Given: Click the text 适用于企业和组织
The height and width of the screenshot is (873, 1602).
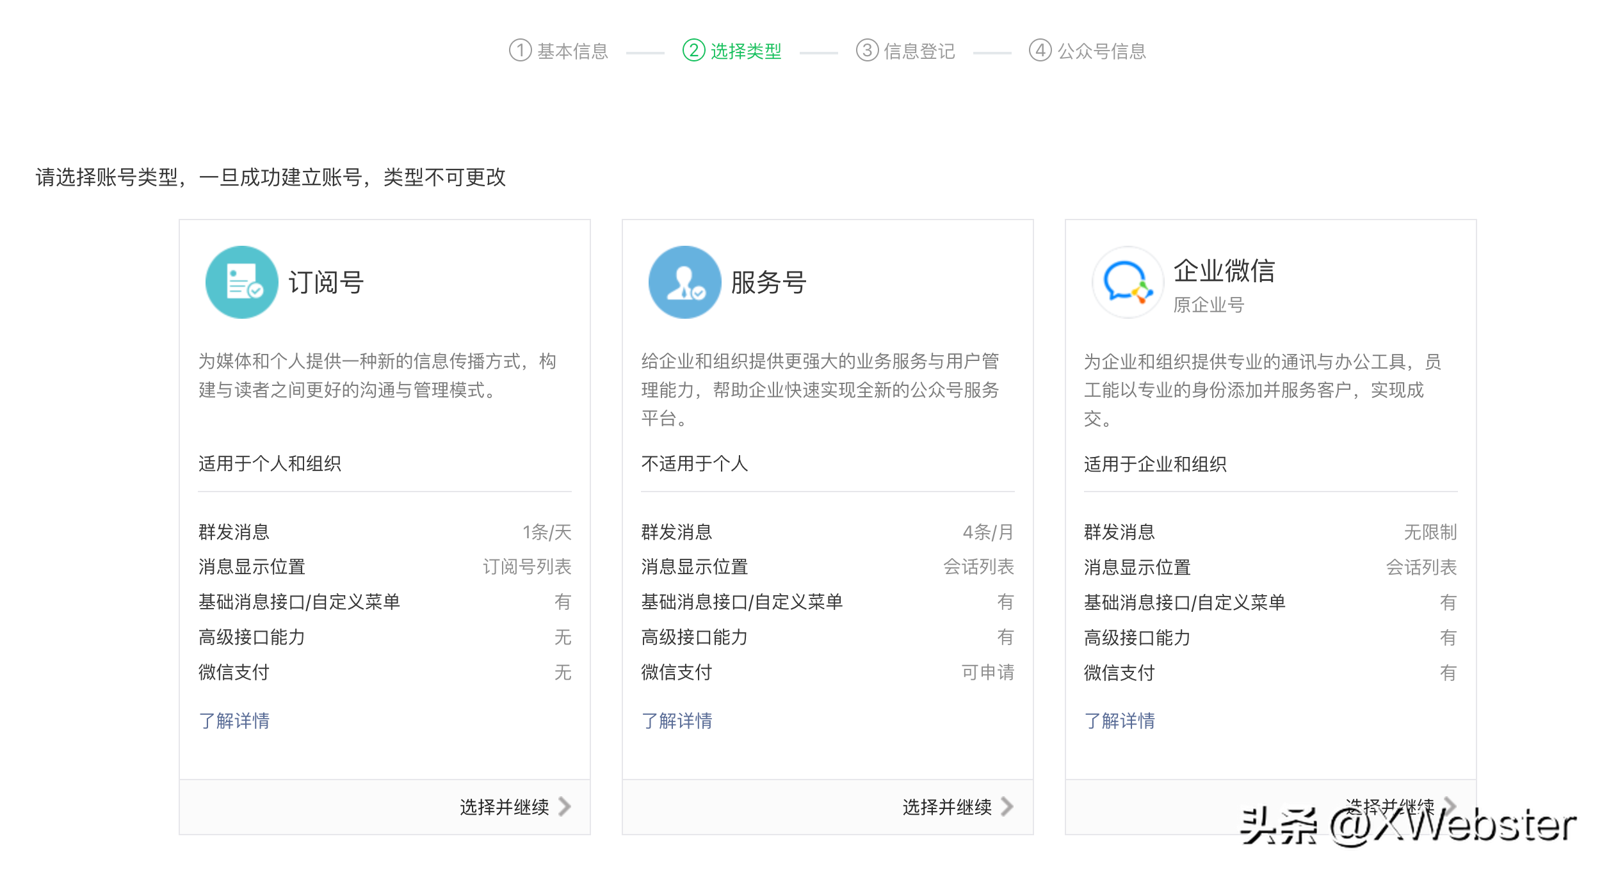Looking at the screenshot, I should [x=1155, y=464].
